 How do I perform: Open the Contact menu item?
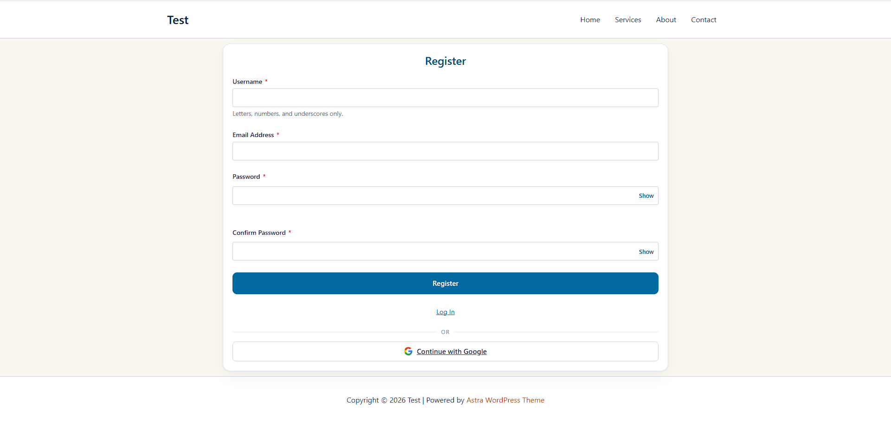704,19
